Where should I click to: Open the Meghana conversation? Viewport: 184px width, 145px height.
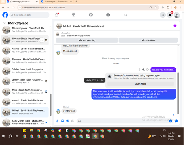[x=25, y=60]
